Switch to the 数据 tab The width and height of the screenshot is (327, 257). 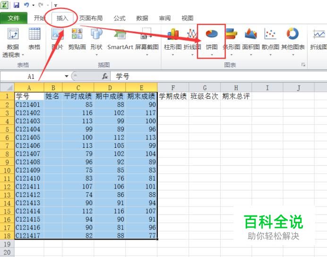(x=142, y=18)
